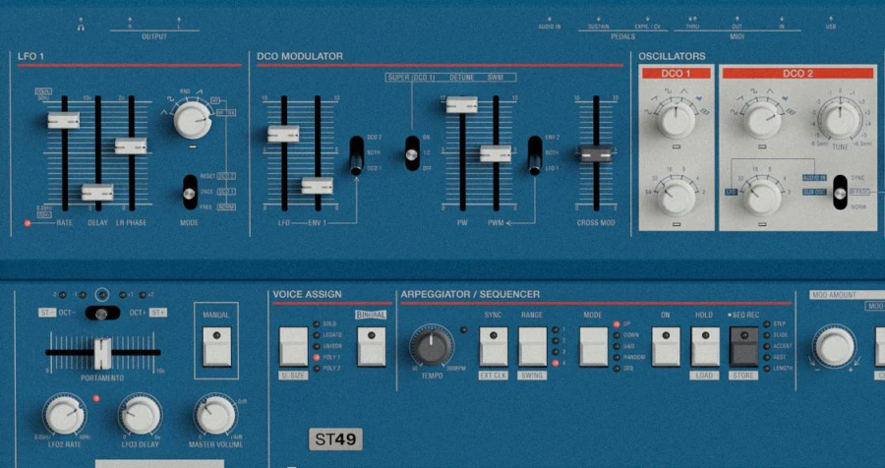Turn the LFO2 RATE knob
This screenshot has width=885, height=468.
click(64, 415)
